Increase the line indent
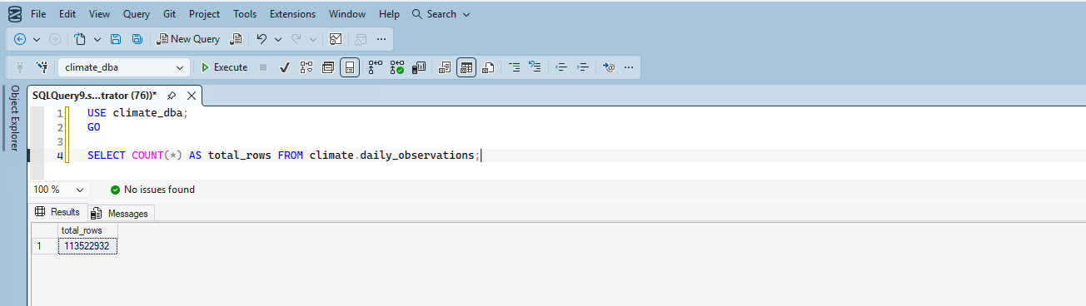This screenshot has width=1086, height=306. click(x=583, y=67)
